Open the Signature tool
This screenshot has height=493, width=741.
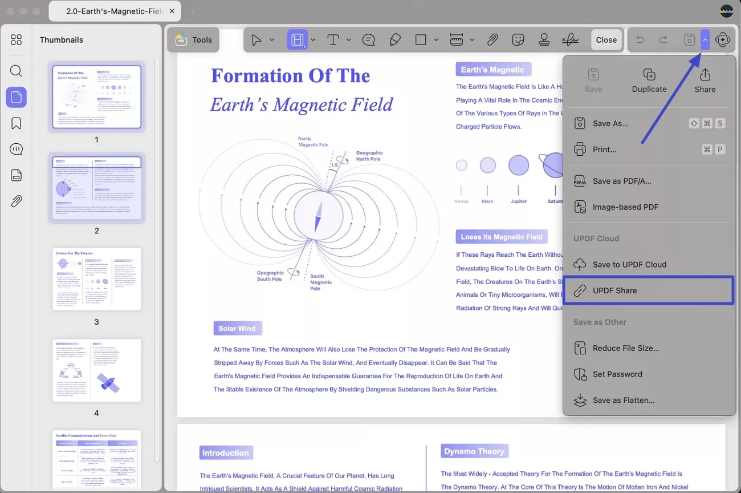tap(570, 39)
